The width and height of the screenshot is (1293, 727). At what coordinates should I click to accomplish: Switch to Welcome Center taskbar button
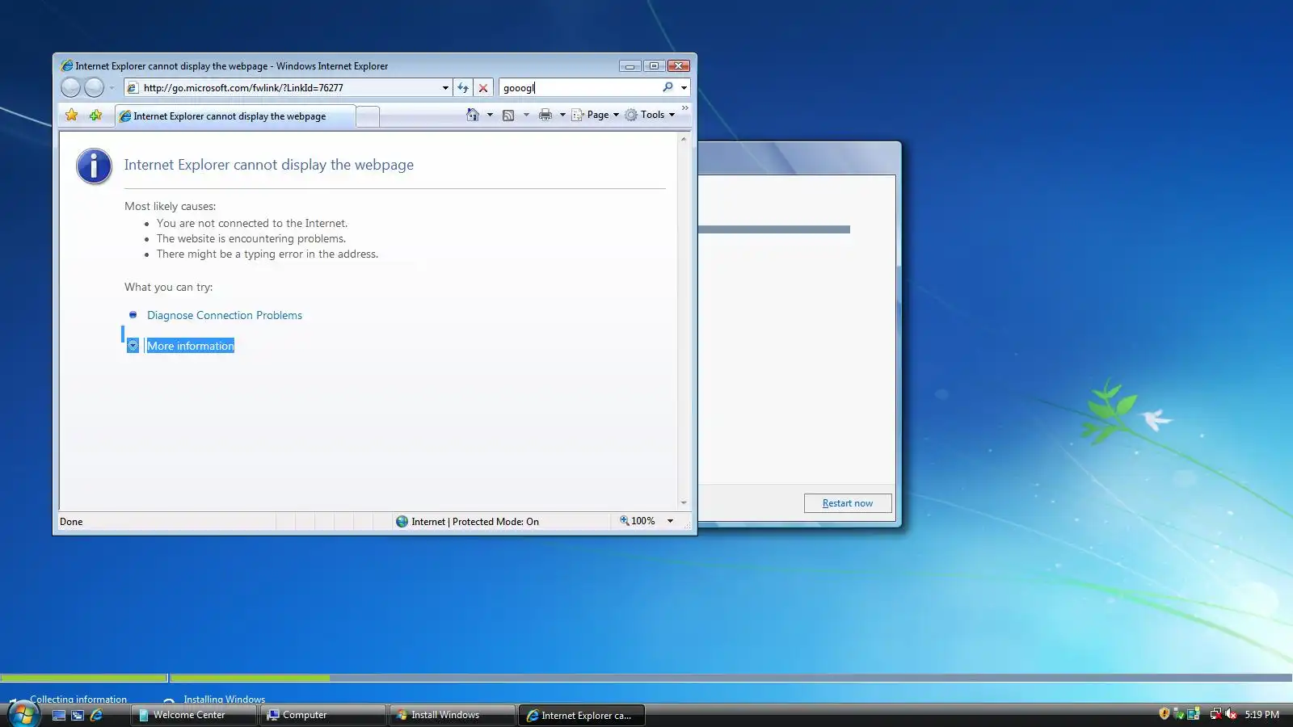pyautogui.click(x=194, y=715)
